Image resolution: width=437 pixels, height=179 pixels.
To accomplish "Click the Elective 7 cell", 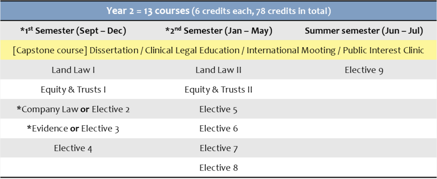I will (x=218, y=148).
